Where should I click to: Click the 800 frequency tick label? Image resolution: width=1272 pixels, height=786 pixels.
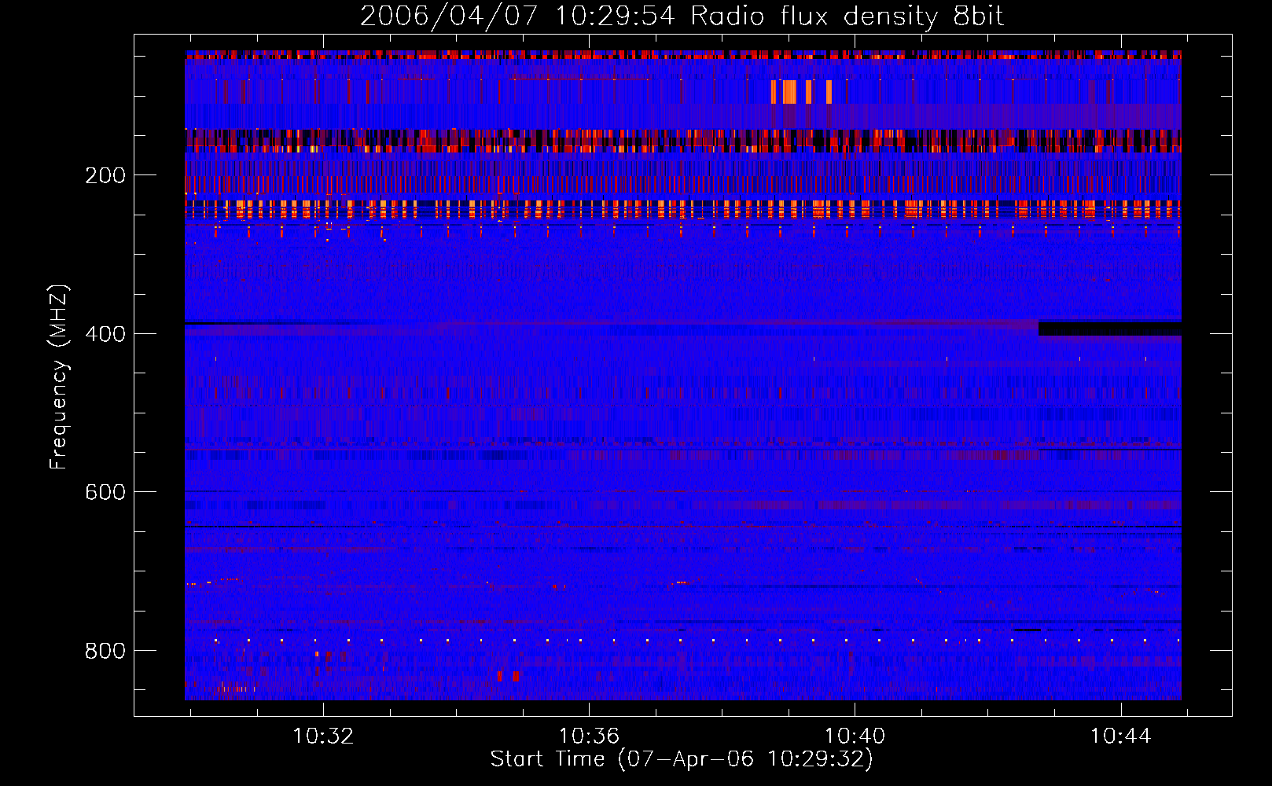click(x=105, y=651)
